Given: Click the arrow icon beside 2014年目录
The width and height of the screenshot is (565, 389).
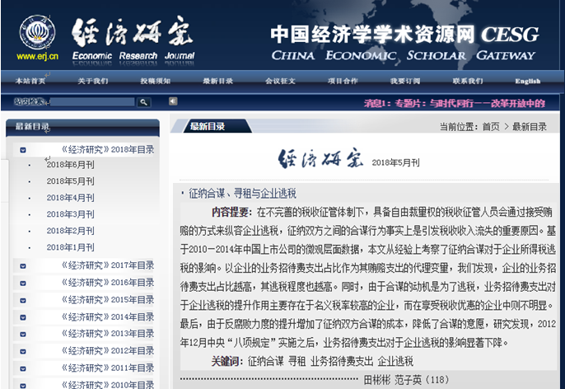Looking at the screenshot, I should click(x=23, y=317).
